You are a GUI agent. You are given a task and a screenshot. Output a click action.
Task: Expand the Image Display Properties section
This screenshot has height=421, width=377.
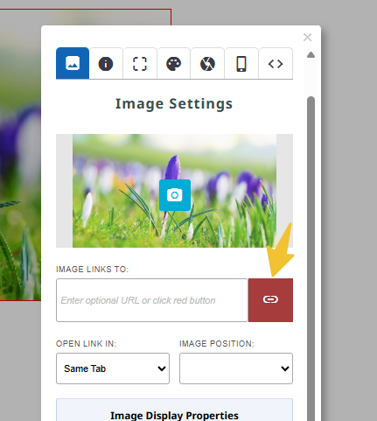[x=174, y=415]
